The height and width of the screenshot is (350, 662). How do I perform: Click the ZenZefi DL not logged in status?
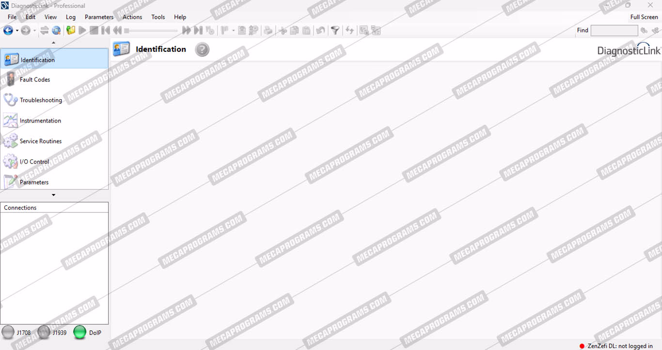[x=616, y=346]
